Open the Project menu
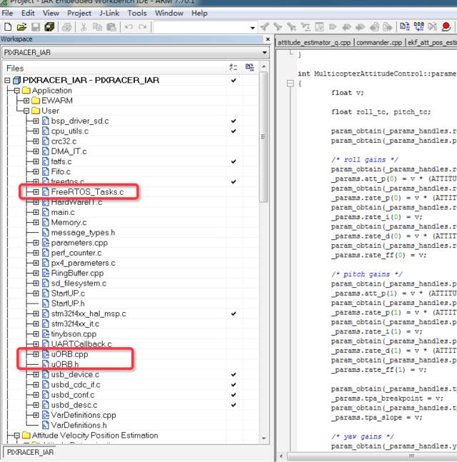The image size is (457, 462). point(79,13)
